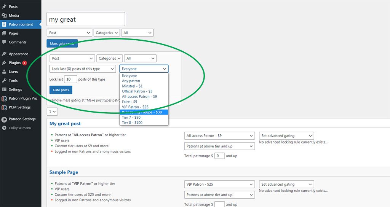Open Sample Page Set advanced gating dropdown
Viewport: 390px width, 207px height.
coord(286,185)
